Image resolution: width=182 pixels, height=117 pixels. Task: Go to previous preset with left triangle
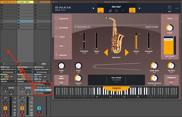click(x=93, y=8)
